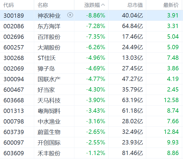
Task: Click the 最新价 column header
Action: pyautogui.click(x=171, y=5)
